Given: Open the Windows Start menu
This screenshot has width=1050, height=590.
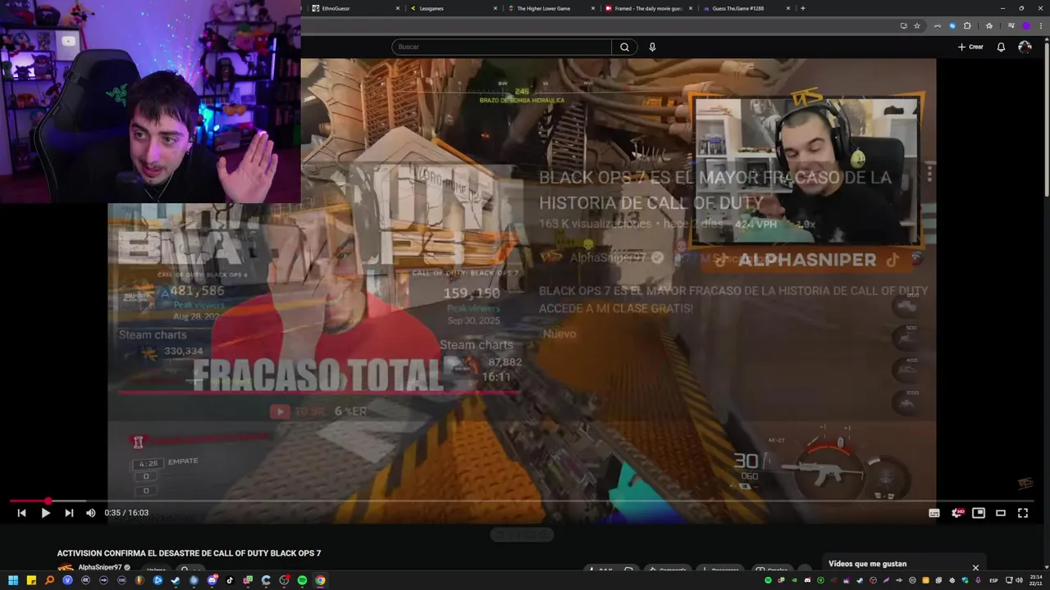Looking at the screenshot, I should click(13, 580).
